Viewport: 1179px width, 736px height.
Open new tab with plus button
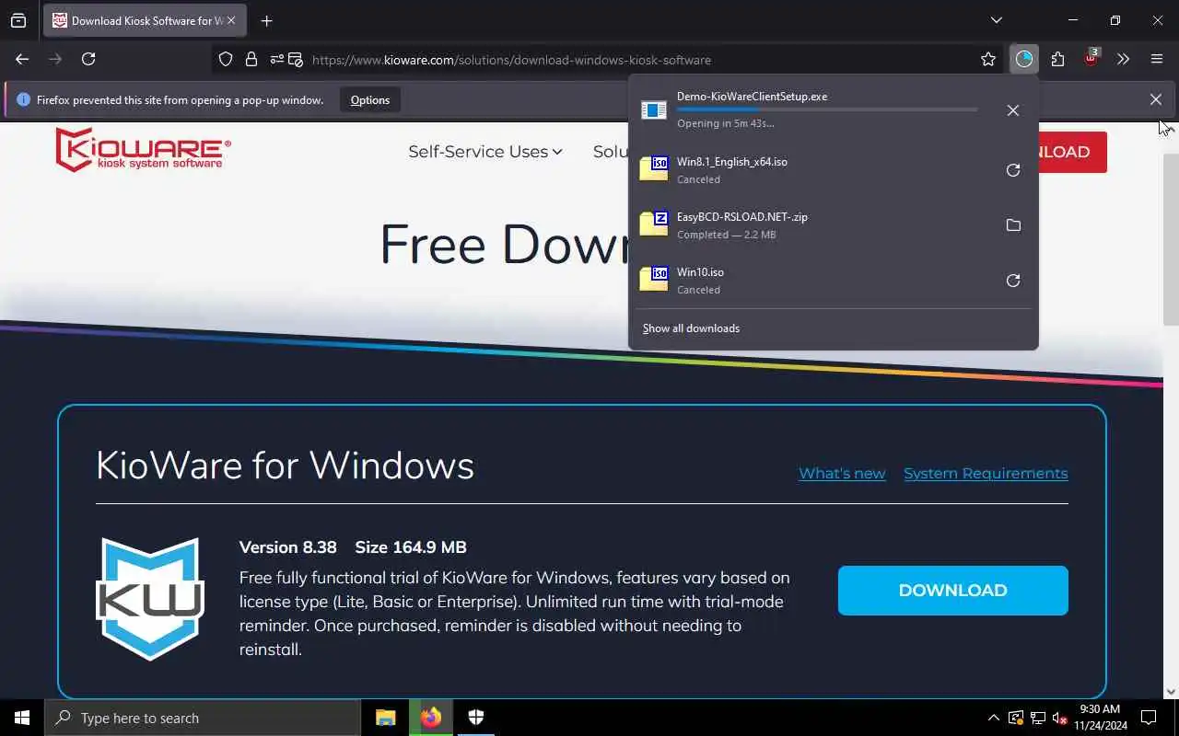click(266, 20)
